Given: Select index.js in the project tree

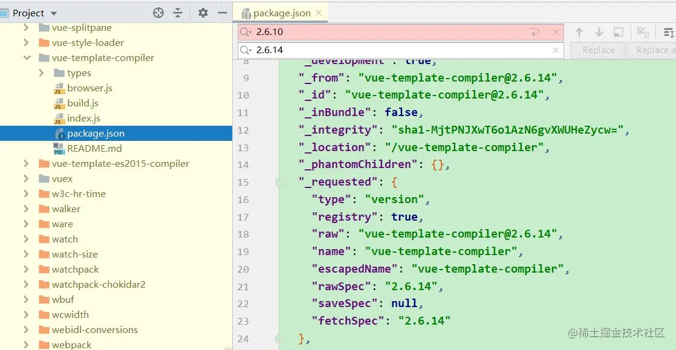Looking at the screenshot, I should pyautogui.click(x=83, y=118).
